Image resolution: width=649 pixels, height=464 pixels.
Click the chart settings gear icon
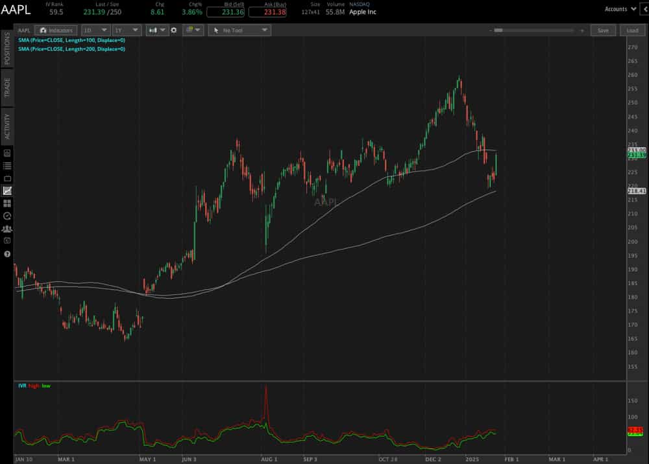(x=172, y=30)
